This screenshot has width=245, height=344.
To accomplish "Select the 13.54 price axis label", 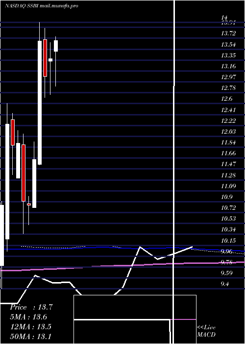I will click(228, 45).
